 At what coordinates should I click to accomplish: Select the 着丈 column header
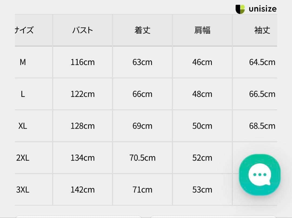click(142, 30)
